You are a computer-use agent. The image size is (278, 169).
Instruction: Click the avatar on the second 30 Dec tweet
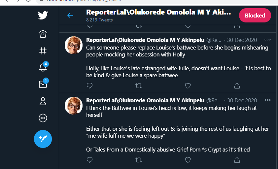[x=73, y=106]
